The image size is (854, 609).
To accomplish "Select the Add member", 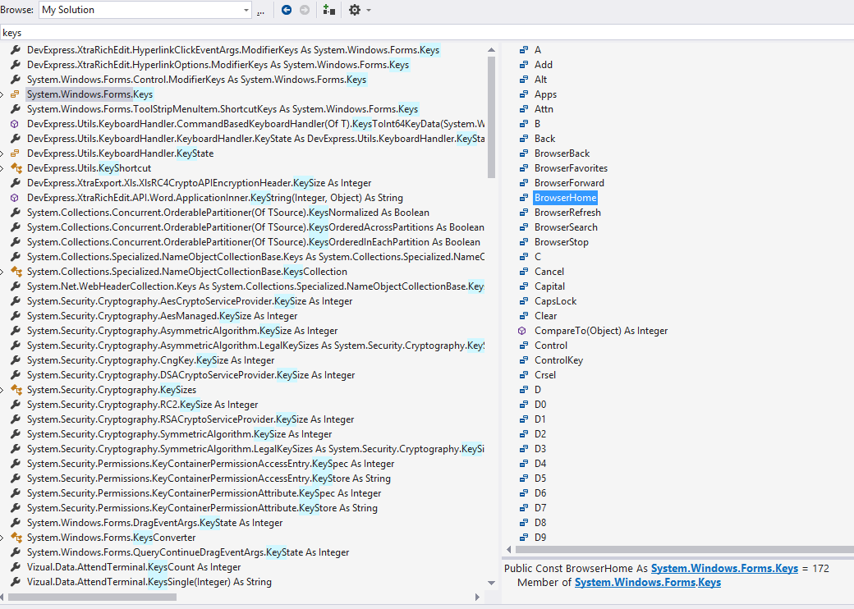I will pyautogui.click(x=544, y=65).
